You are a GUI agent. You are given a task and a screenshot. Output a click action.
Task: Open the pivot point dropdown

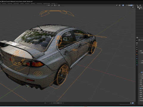pos(52,5)
